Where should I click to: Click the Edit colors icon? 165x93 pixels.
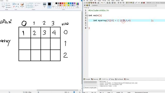[x=78, y=5]
